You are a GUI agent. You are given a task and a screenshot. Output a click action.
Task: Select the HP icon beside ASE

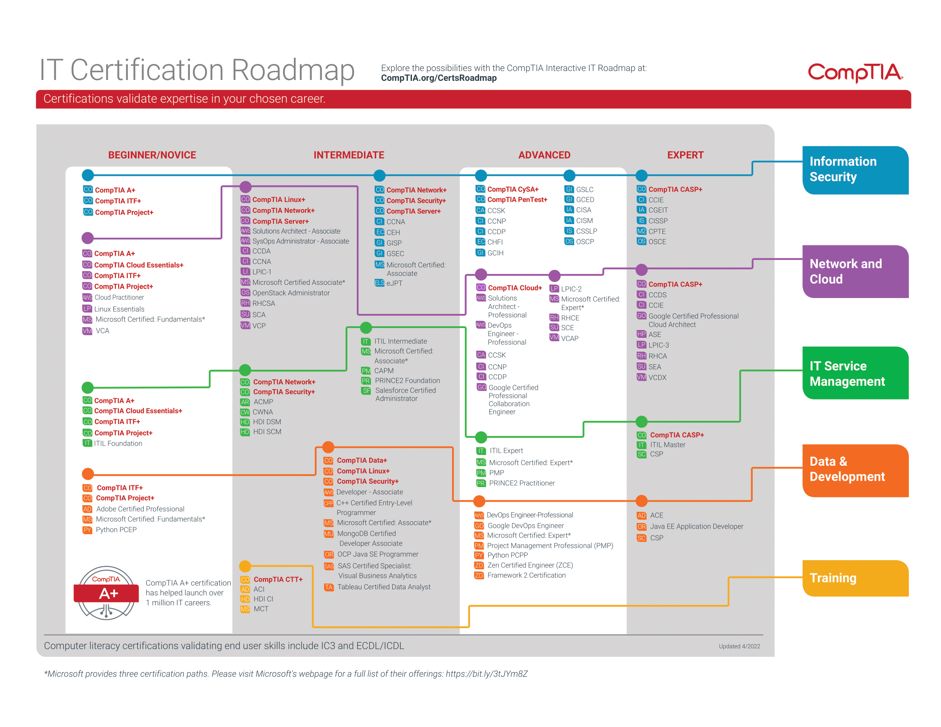(x=642, y=334)
